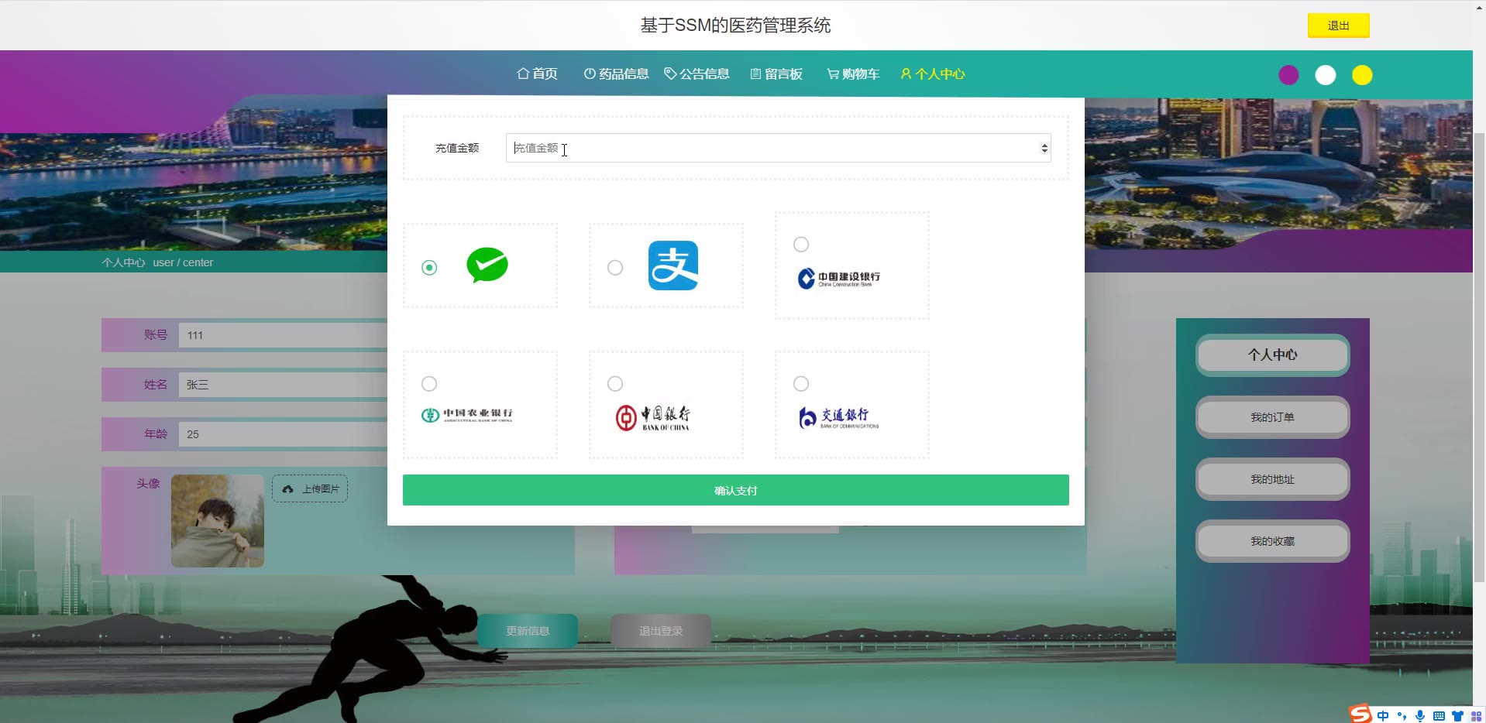The width and height of the screenshot is (1486, 723).
Task: Click the Sogou input method S icon
Action: click(1360, 714)
